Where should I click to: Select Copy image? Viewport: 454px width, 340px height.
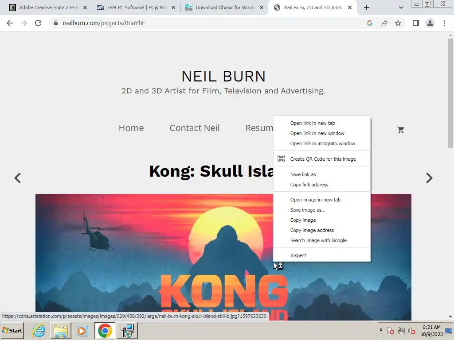pos(322,220)
